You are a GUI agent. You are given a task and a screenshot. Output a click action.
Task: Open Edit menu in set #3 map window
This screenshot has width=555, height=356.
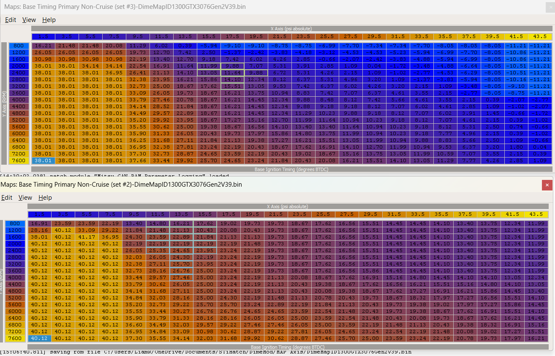[11, 20]
